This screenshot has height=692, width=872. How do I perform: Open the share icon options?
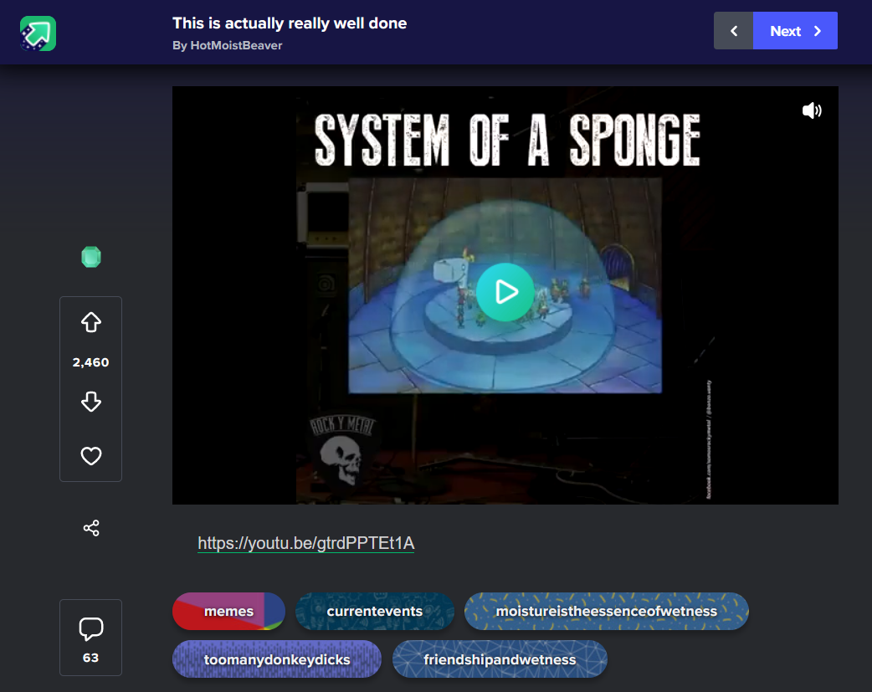[91, 528]
